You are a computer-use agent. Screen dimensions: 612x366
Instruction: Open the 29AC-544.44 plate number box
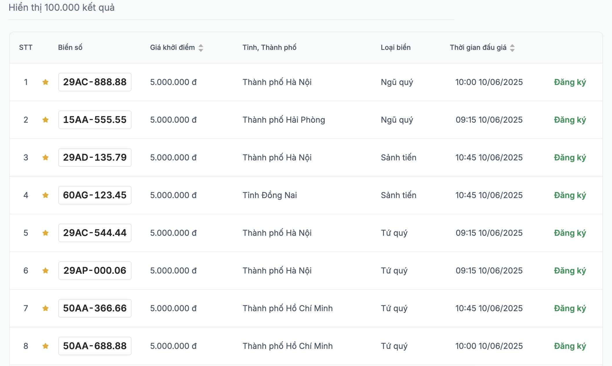95,233
